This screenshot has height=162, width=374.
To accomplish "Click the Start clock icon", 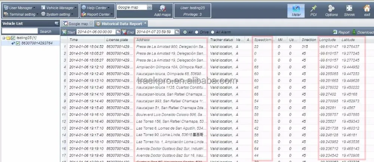I will pyautogui.click(x=64, y=32).
